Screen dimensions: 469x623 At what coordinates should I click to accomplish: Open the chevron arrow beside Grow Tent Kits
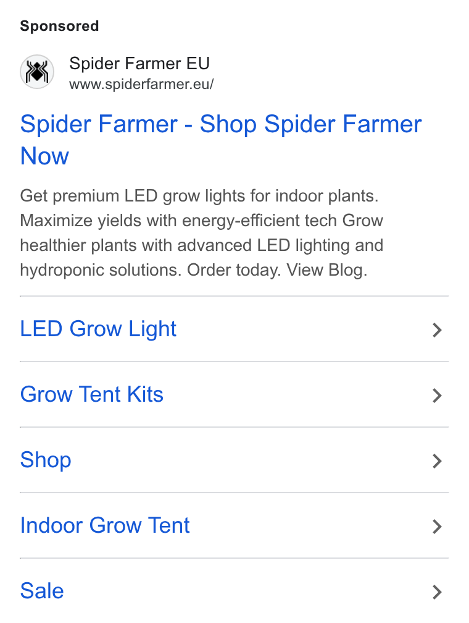click(437, 396)
